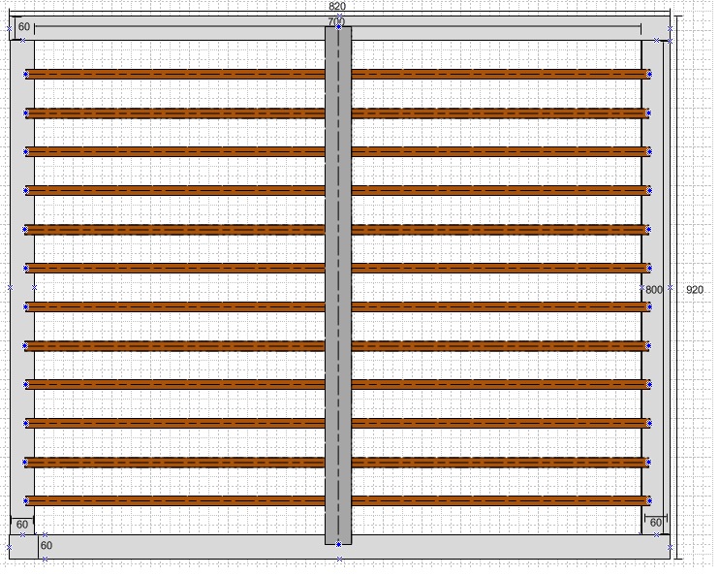
Task: Select the 820 overall width dimension label
Action: click(x=337, y=6)
